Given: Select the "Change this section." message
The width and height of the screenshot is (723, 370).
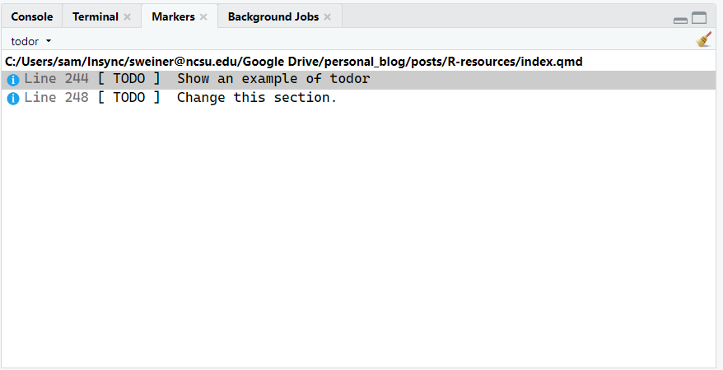Looking at the screenshot, I should coord(257,98).
